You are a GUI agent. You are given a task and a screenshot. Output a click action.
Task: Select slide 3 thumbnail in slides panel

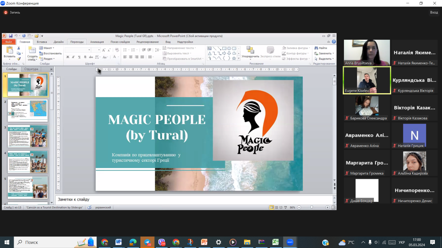[28, 136]
